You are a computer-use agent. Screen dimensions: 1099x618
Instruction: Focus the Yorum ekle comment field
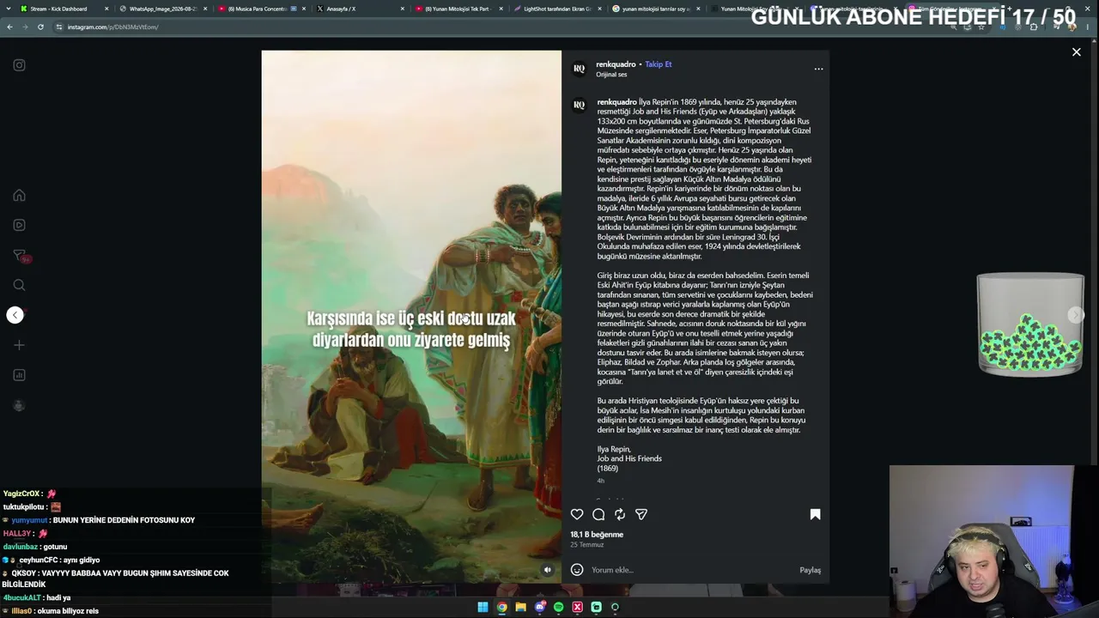pos(692,570)
